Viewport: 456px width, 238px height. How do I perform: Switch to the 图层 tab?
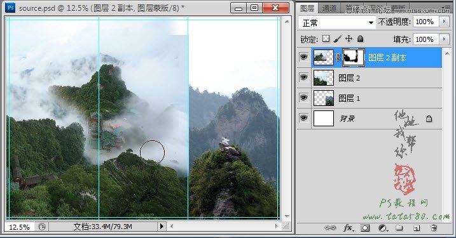point(307,8)
